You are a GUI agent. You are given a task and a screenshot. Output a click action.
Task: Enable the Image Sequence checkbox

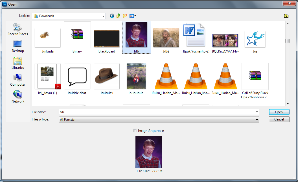(135, 131)
